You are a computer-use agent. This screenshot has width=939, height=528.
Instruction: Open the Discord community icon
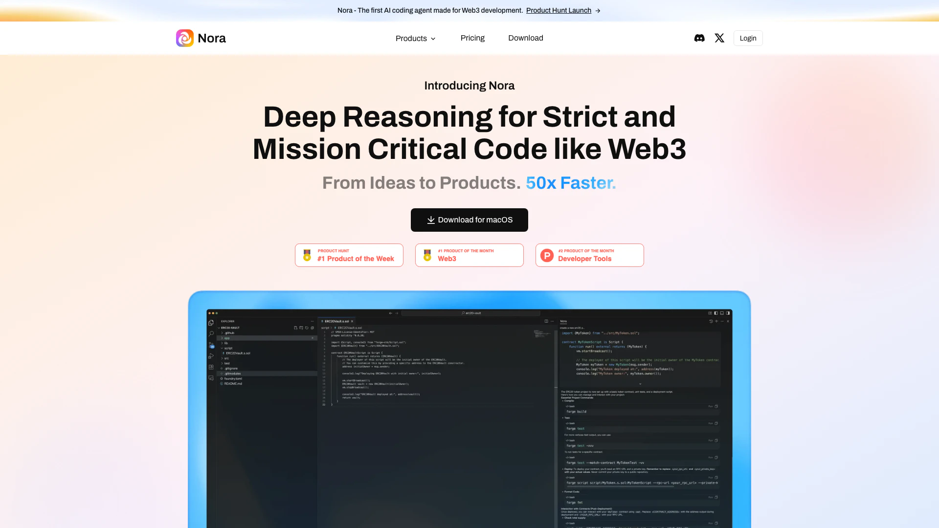coord(699,38)
